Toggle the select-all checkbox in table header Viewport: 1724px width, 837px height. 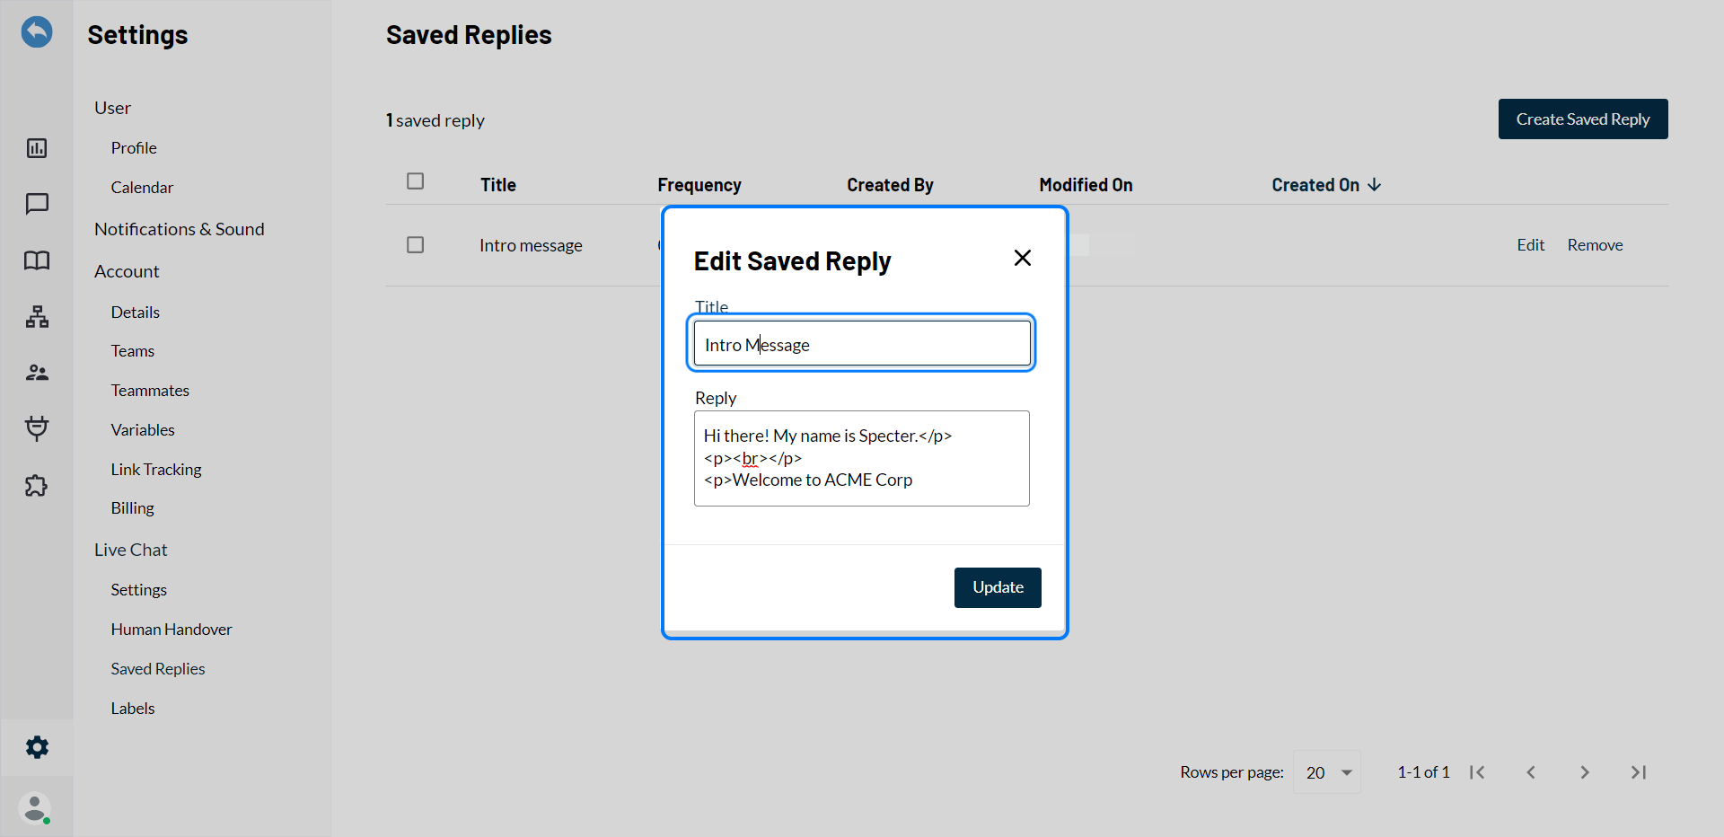click(x=415, y=181)
